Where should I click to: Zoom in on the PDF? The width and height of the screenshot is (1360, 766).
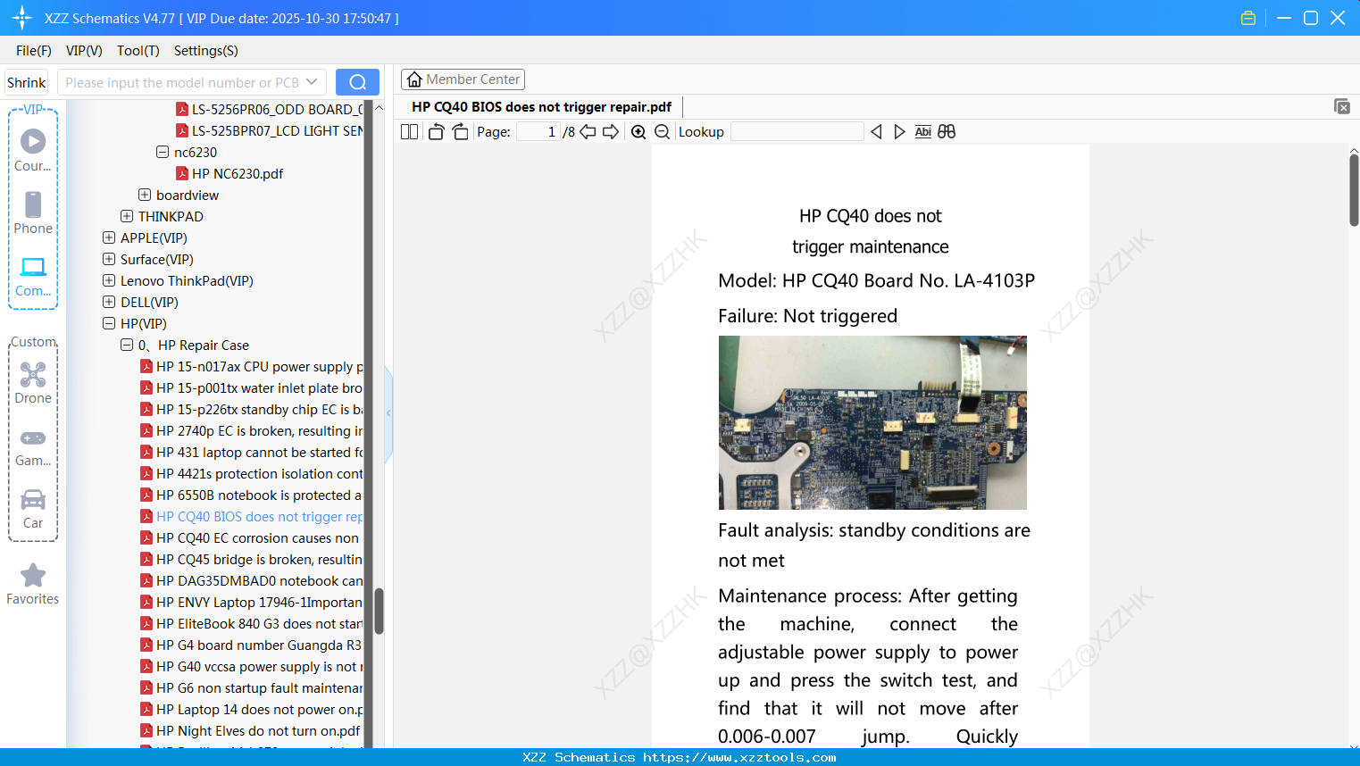pos(638,132)
